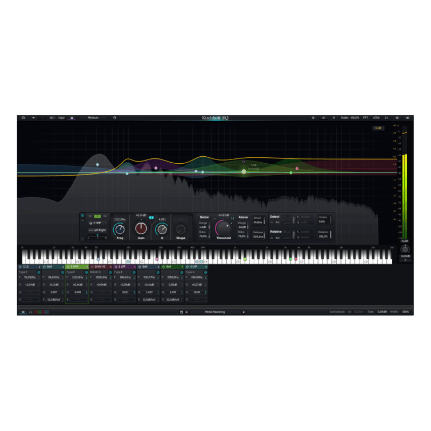Go to previous band with left arrow
The image size is (431, 431).
[x=90, y=217]
